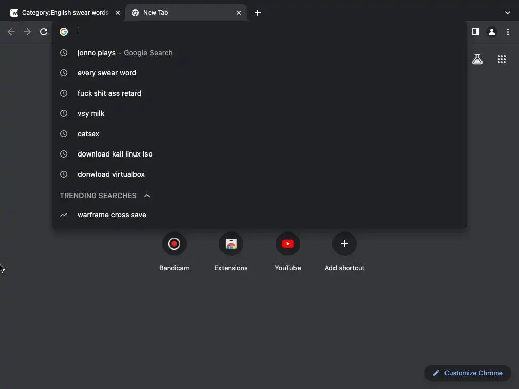This screenshot has height=389, width=519.
Task: Select trending search 'warframe cross save'
Action: (x=259, y=215)
